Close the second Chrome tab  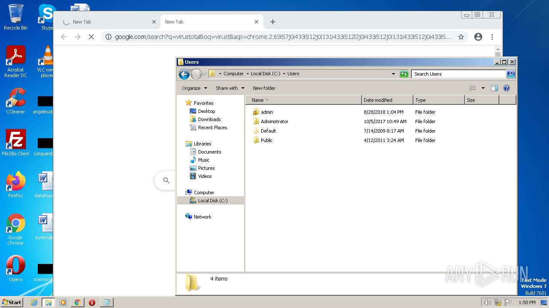click(x=256, y=22)
